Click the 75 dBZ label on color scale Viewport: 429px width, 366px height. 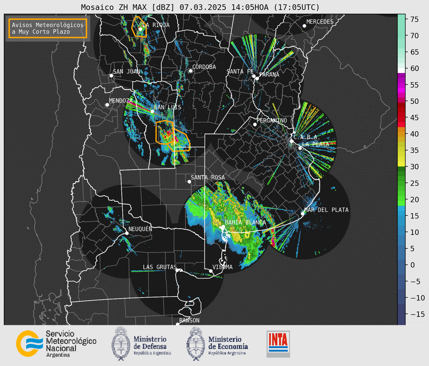pyautogui.click(x=414, y=19)
